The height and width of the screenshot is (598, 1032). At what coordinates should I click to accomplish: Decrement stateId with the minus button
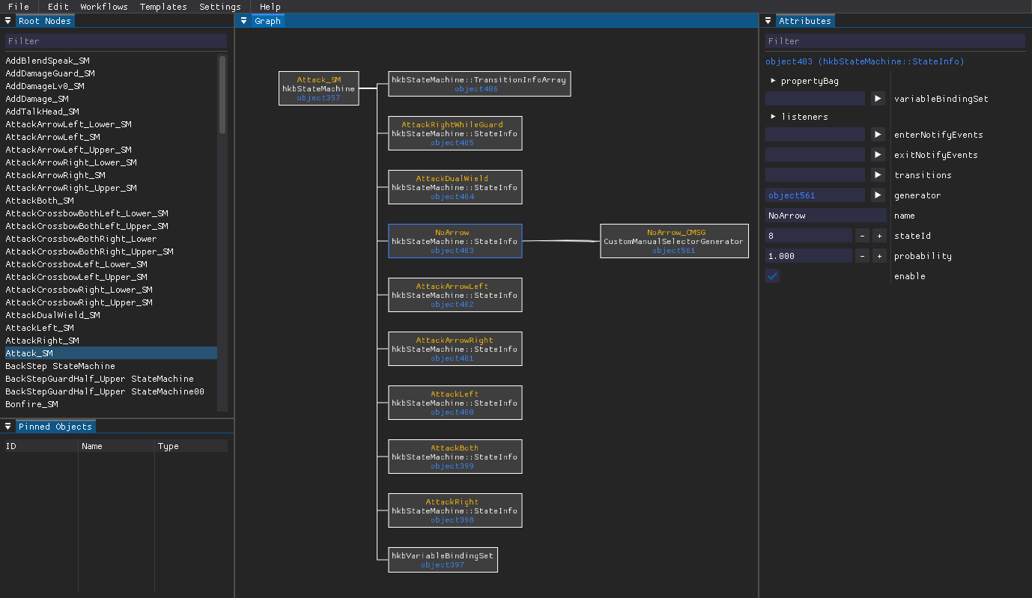(862, 236)
